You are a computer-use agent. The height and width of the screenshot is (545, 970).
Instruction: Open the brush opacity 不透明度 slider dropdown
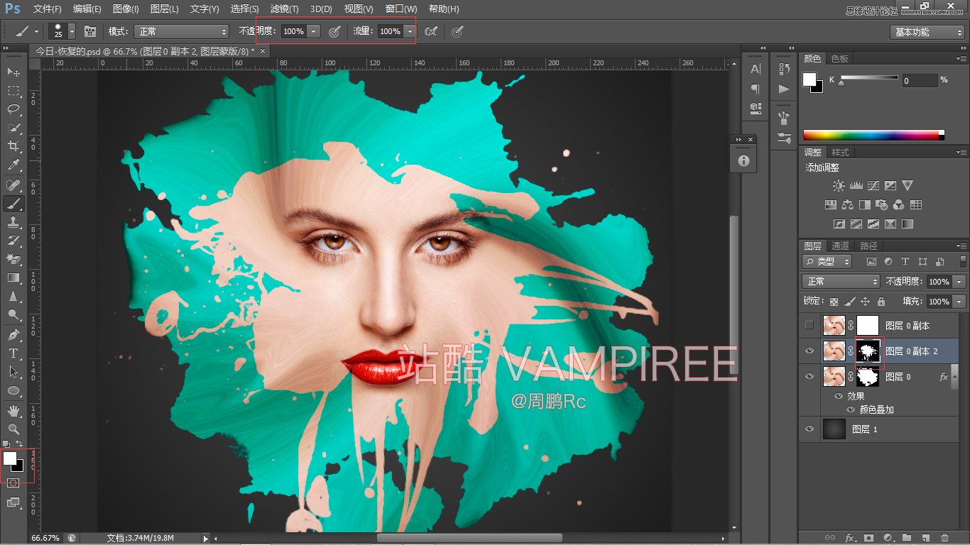pyautogui.click(x=314, y=31)
